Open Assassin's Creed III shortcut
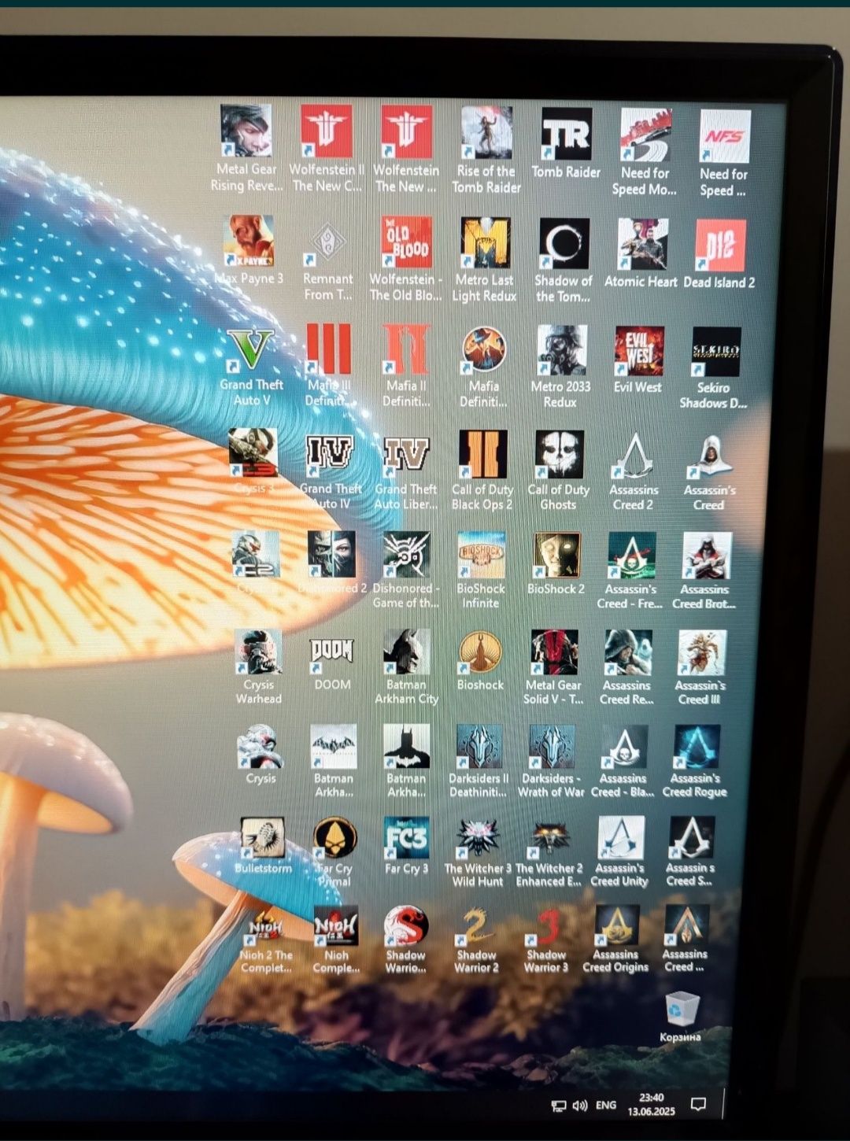850x1141 pixels. tap(701, 653)
